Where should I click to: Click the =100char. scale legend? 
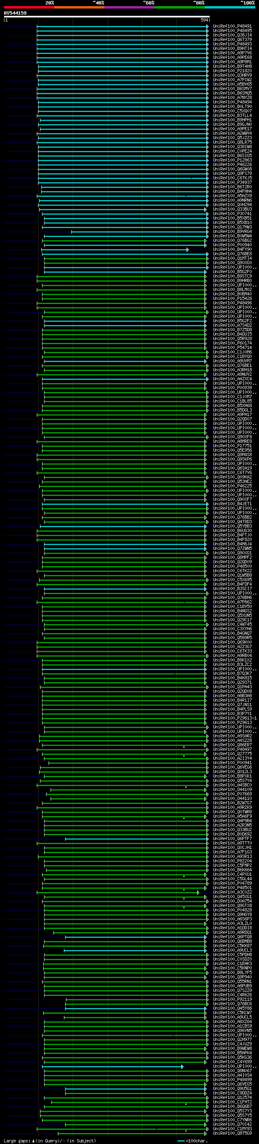point(192,1141)
